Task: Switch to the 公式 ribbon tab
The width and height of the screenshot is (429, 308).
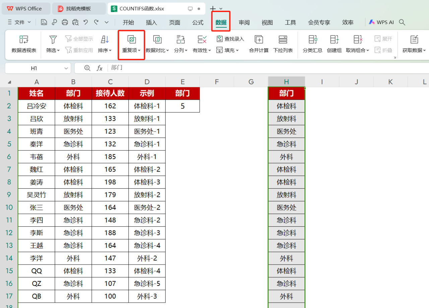Action: pyautogui.click(x=198, y=22)
